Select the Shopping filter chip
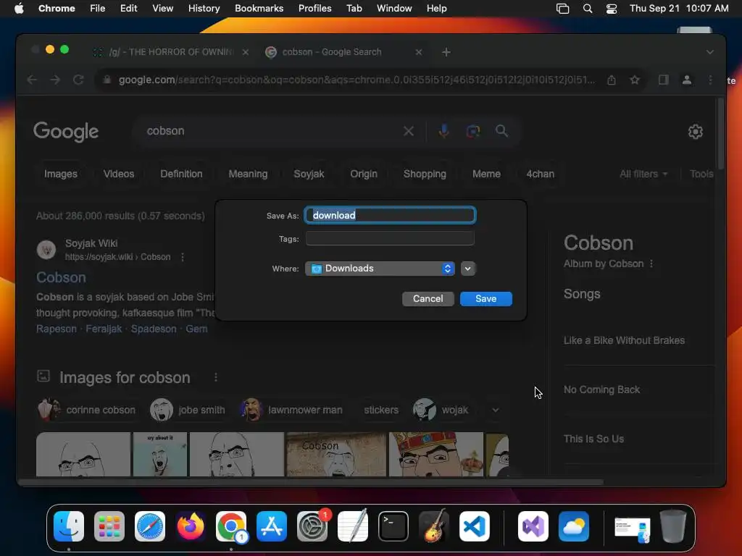The width and height of the screenshot is (742, 556). [425, 174]
